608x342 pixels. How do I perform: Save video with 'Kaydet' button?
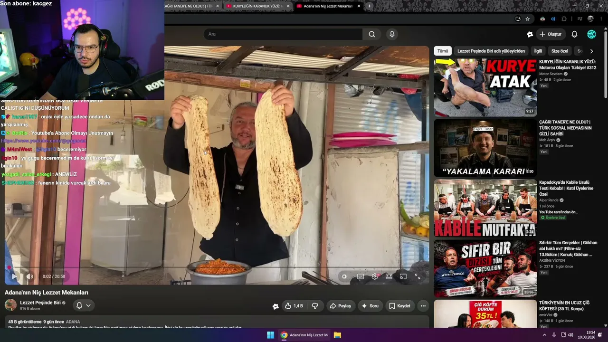tap(399, 306)
